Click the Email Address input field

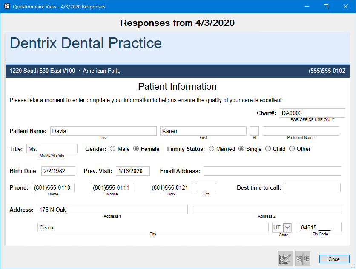pyautogui.click(x=272, y=171)
